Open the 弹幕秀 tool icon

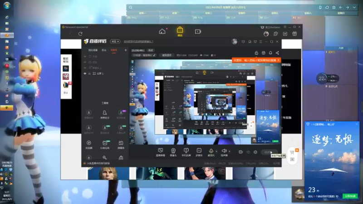click(x=121, y=144)
